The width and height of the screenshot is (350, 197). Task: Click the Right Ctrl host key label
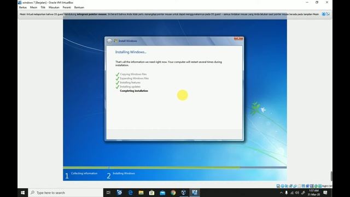click(x=327, y=186)
